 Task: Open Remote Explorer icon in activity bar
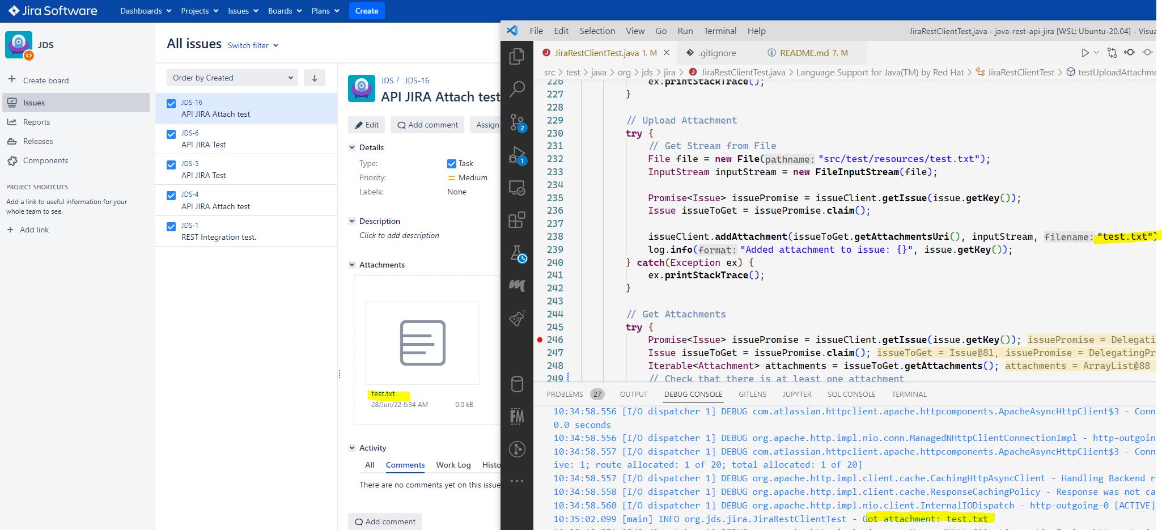[x=517, y=188]
